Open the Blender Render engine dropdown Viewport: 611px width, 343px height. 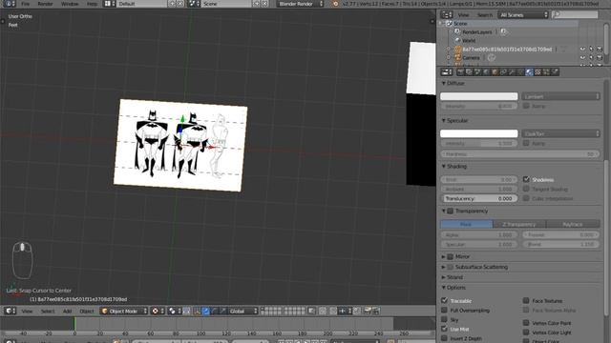point(301,4)
